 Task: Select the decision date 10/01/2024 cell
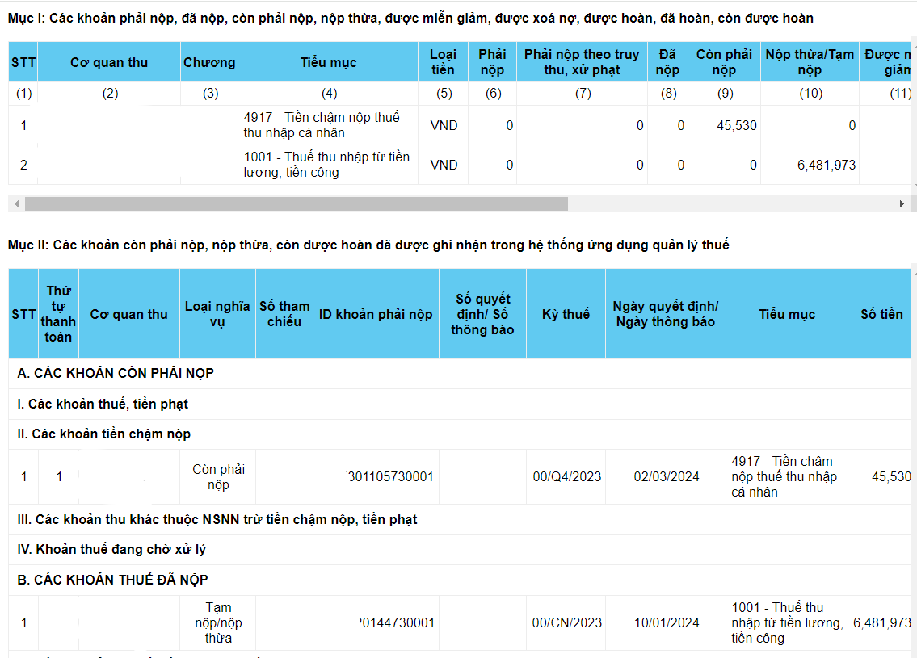(x=667, y=622)
